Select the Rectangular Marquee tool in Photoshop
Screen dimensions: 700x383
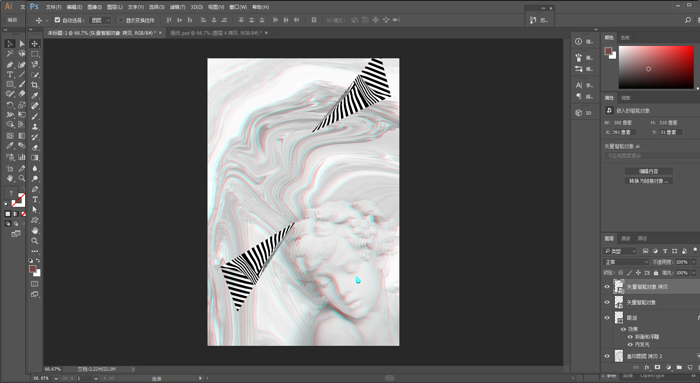[35, 54]
